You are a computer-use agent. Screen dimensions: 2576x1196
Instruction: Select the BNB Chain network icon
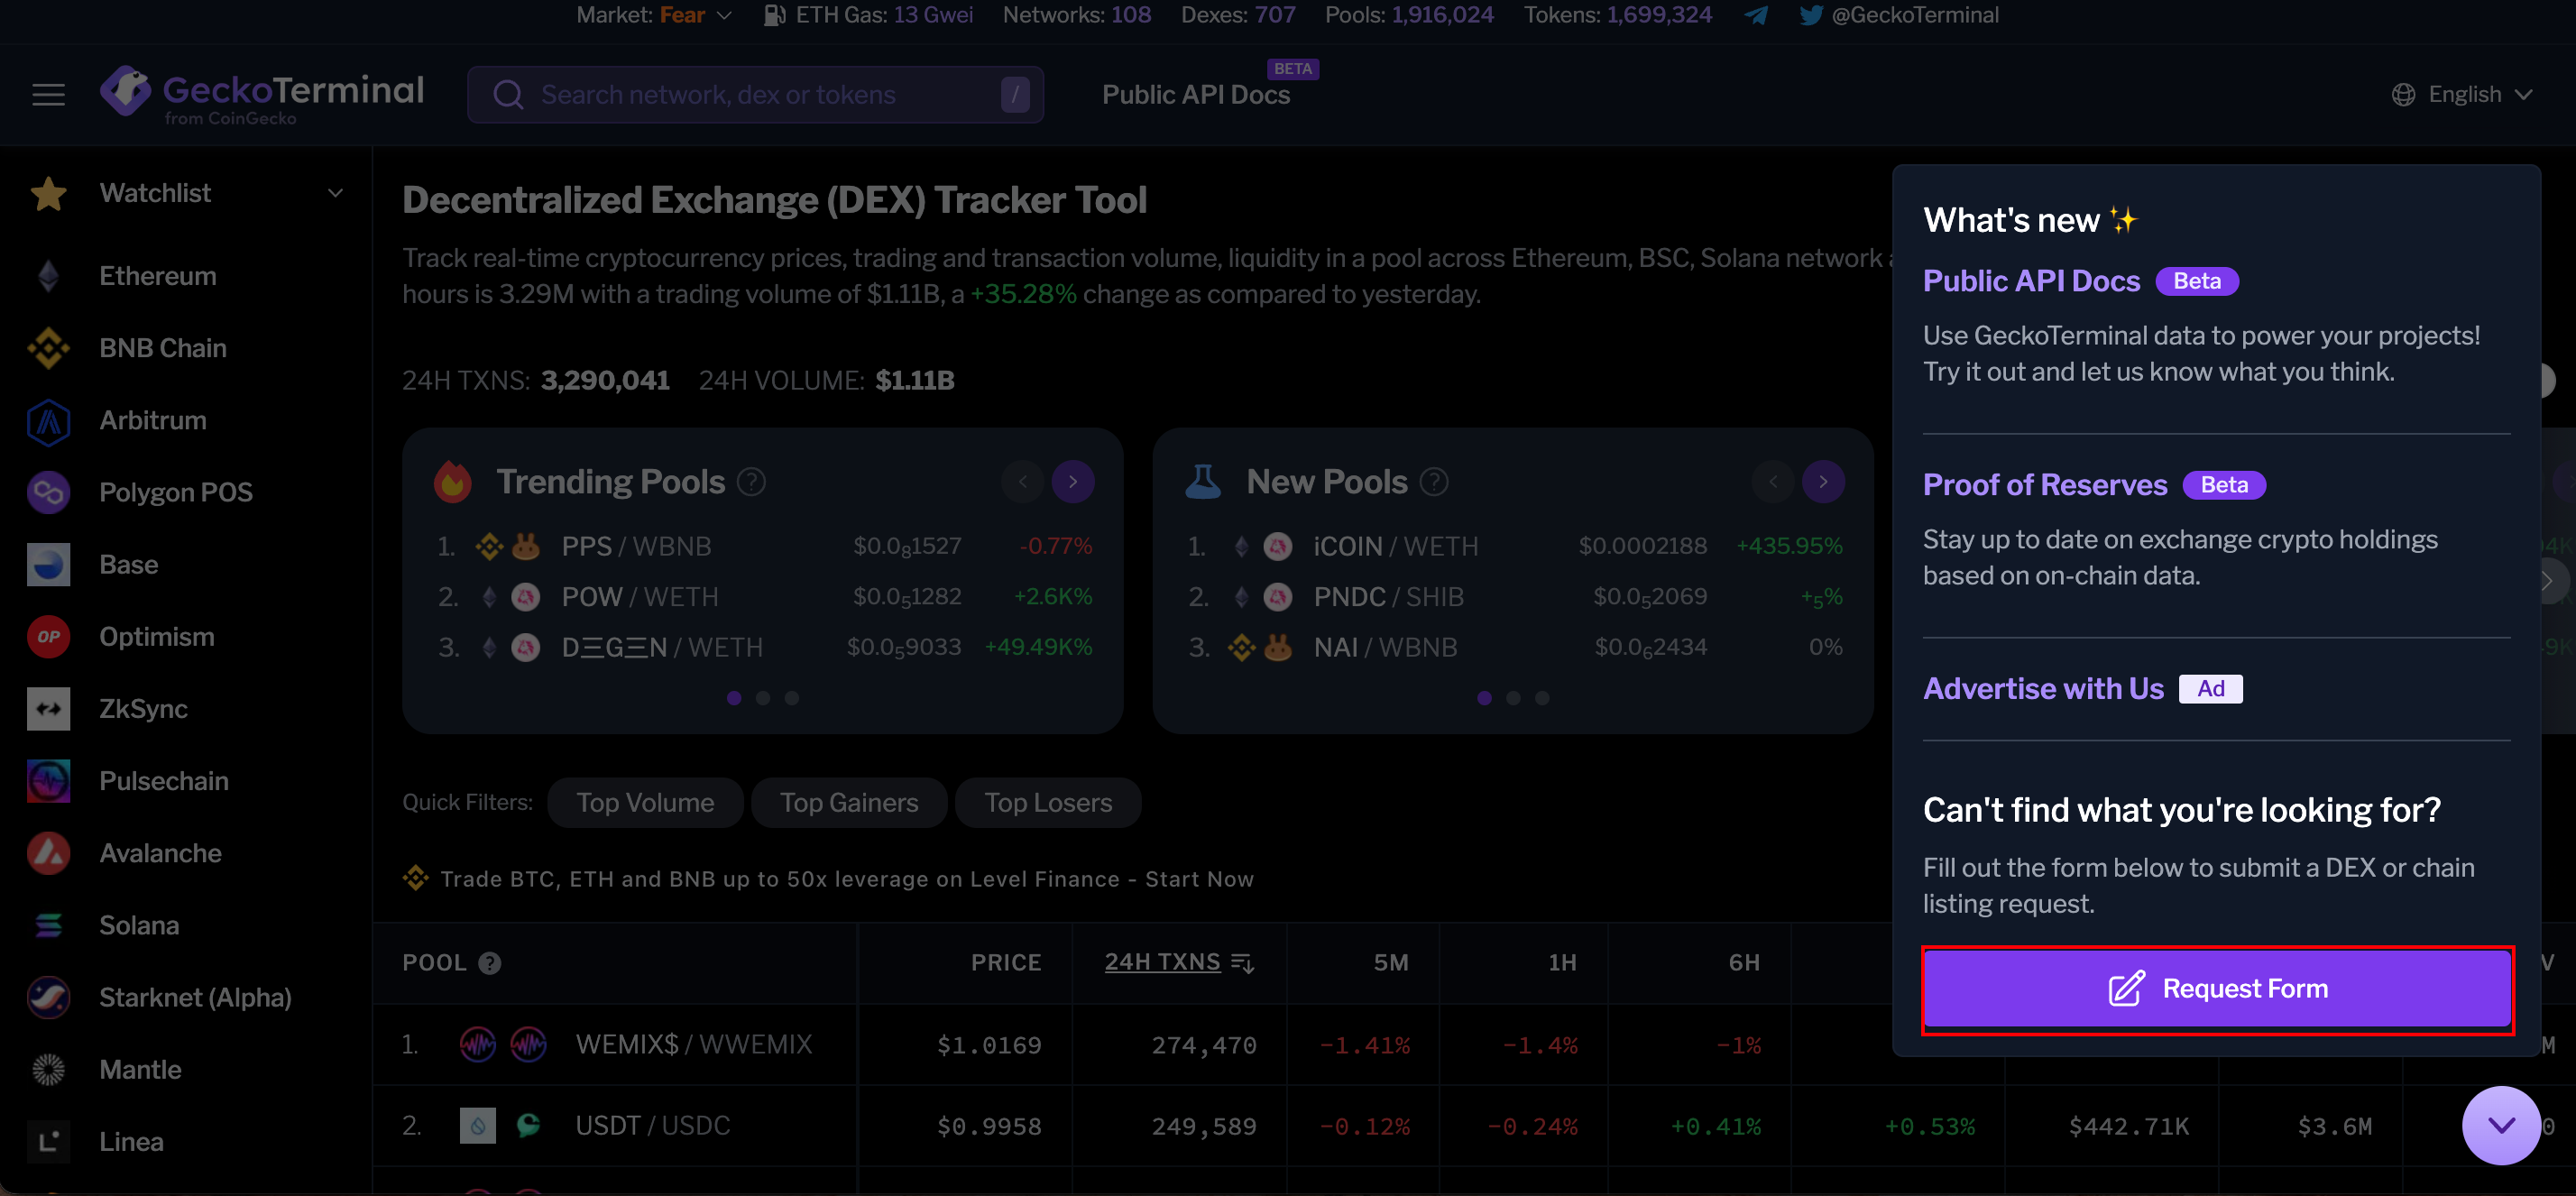click(x=48, y=348)
